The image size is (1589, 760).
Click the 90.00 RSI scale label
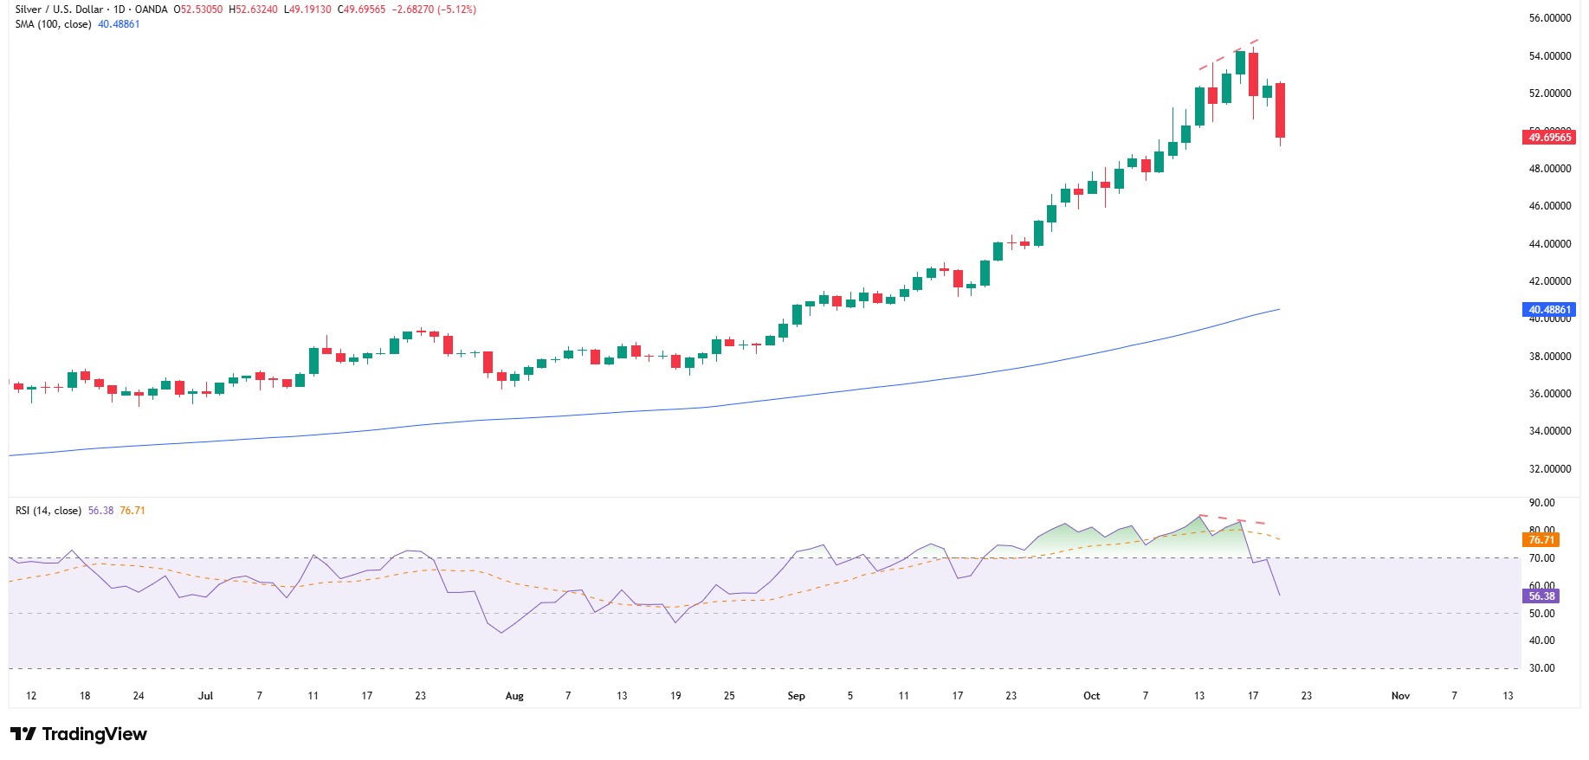coord(1541,503)
